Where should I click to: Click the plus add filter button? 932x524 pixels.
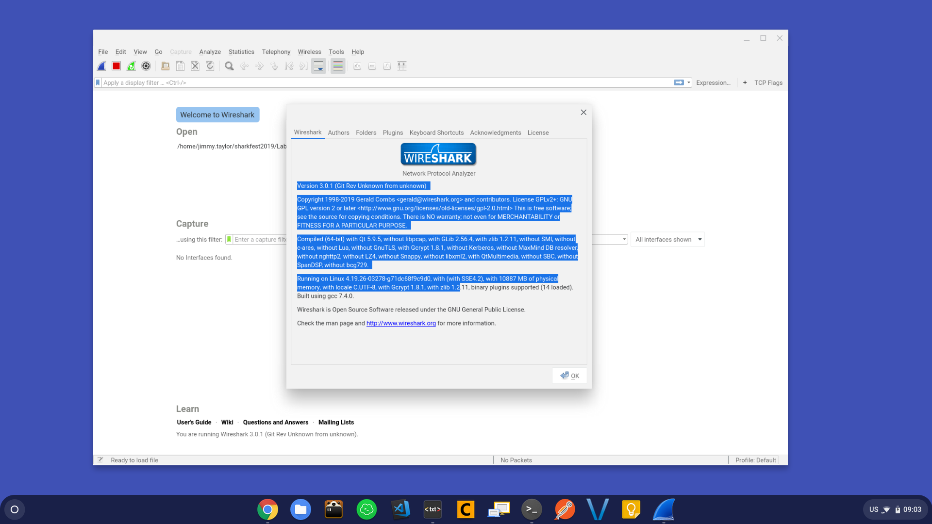coord(745,82)
